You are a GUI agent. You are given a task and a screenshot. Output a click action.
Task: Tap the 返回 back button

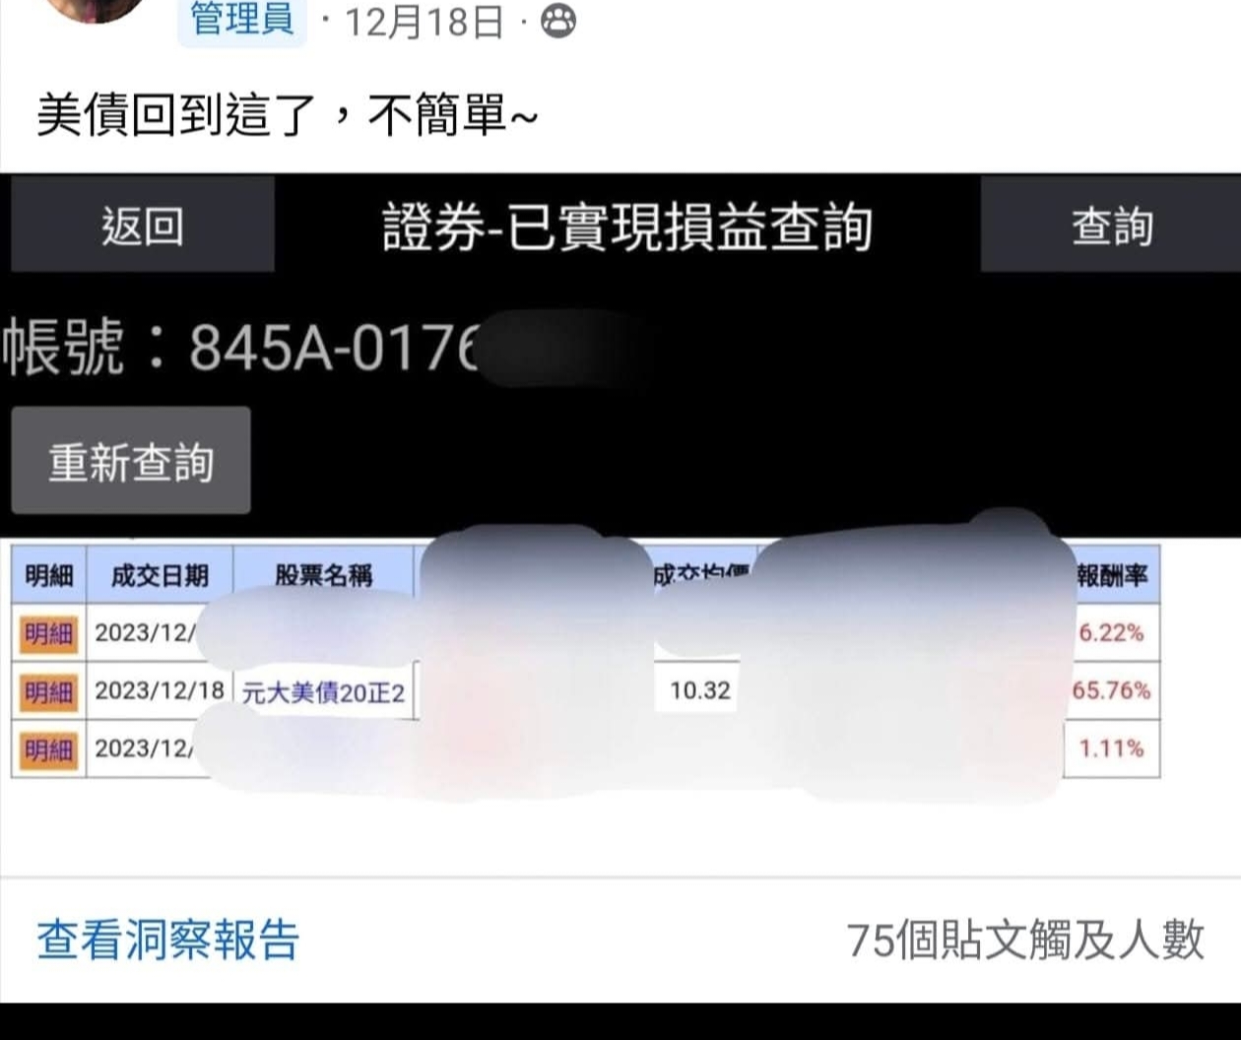(142, 226)
